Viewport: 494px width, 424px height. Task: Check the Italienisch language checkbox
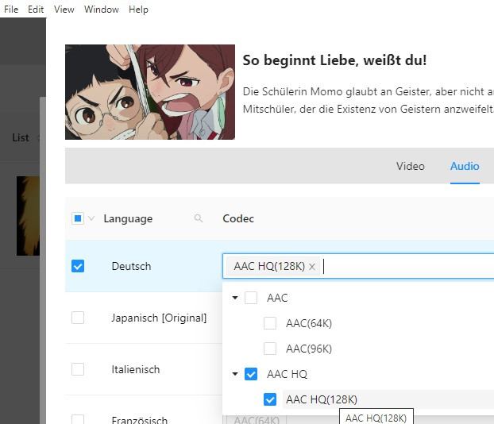(78, 369)
